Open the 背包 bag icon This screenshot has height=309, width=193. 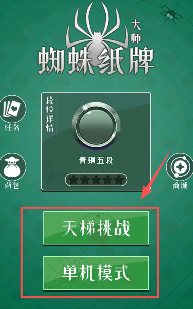[12, 167]
